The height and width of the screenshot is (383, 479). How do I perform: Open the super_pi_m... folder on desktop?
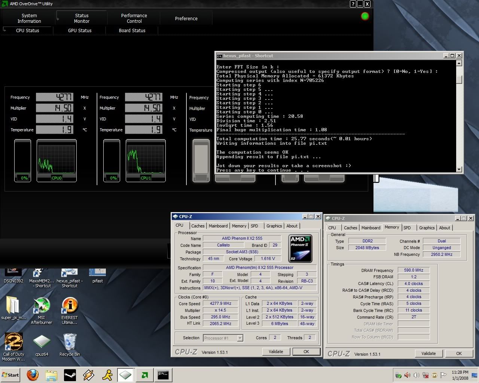(13, 308)
